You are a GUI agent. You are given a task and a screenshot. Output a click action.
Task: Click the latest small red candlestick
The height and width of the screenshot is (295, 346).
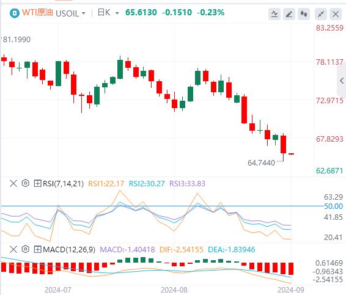(291, 154)
